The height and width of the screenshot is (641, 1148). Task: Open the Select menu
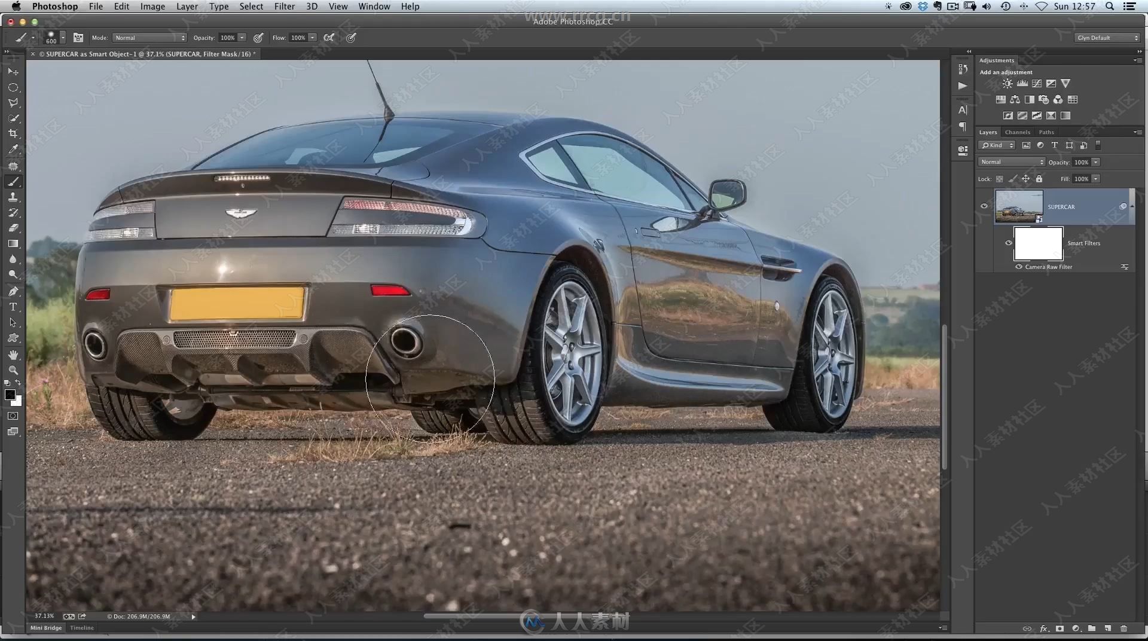(251, 7)
